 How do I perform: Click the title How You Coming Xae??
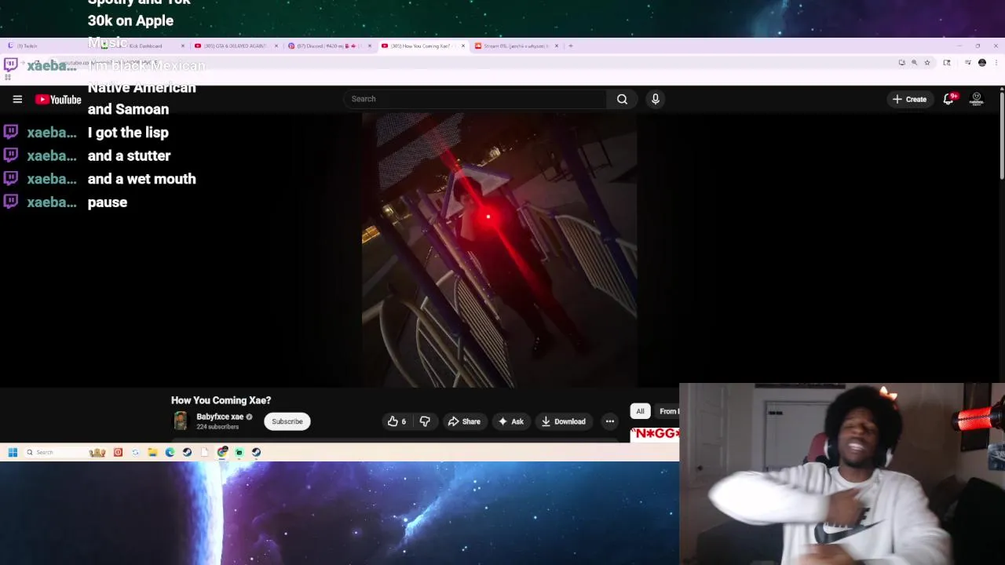pos(221,400)
